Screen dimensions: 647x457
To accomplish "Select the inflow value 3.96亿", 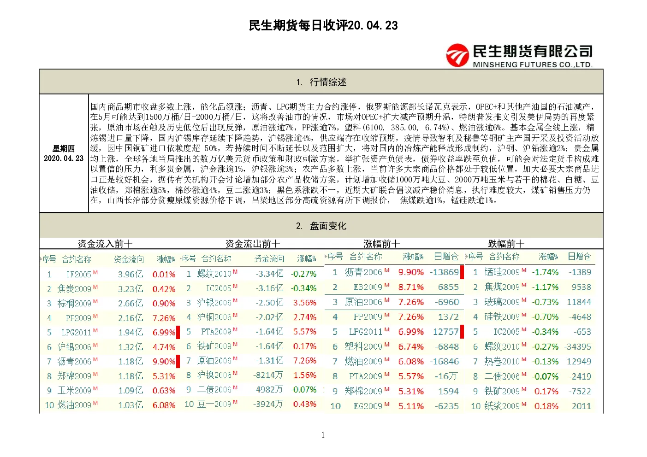I will (131, 275).
